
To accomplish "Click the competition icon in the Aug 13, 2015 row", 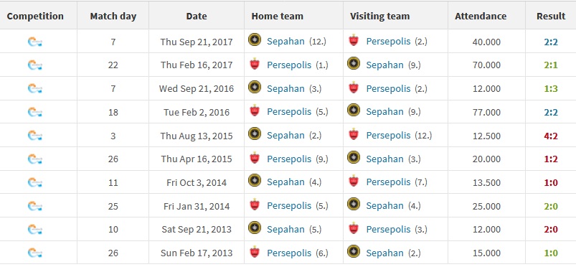I will [x=35, y=136].
